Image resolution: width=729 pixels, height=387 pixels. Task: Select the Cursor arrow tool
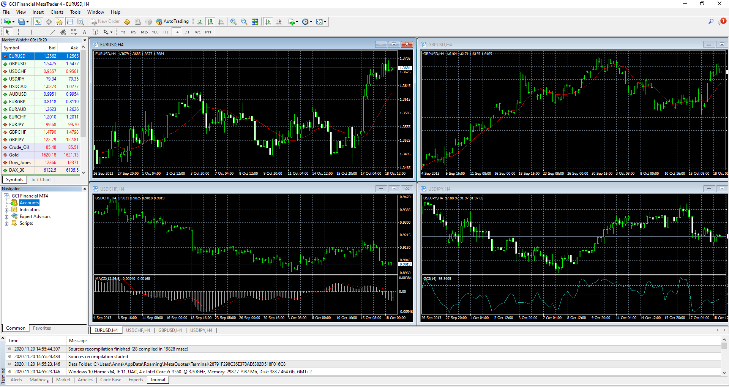point(7,32)
